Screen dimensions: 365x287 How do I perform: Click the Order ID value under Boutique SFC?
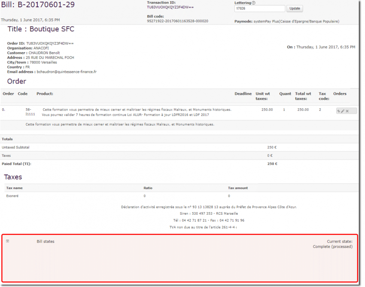[x=50, y=43]
